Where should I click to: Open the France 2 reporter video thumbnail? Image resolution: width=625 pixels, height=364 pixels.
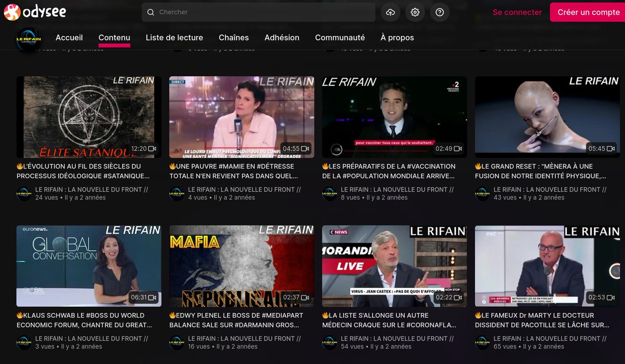click(x=395, y=117)
